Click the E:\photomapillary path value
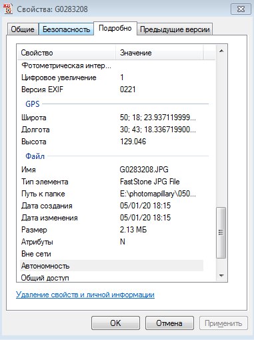 point(158,194)
